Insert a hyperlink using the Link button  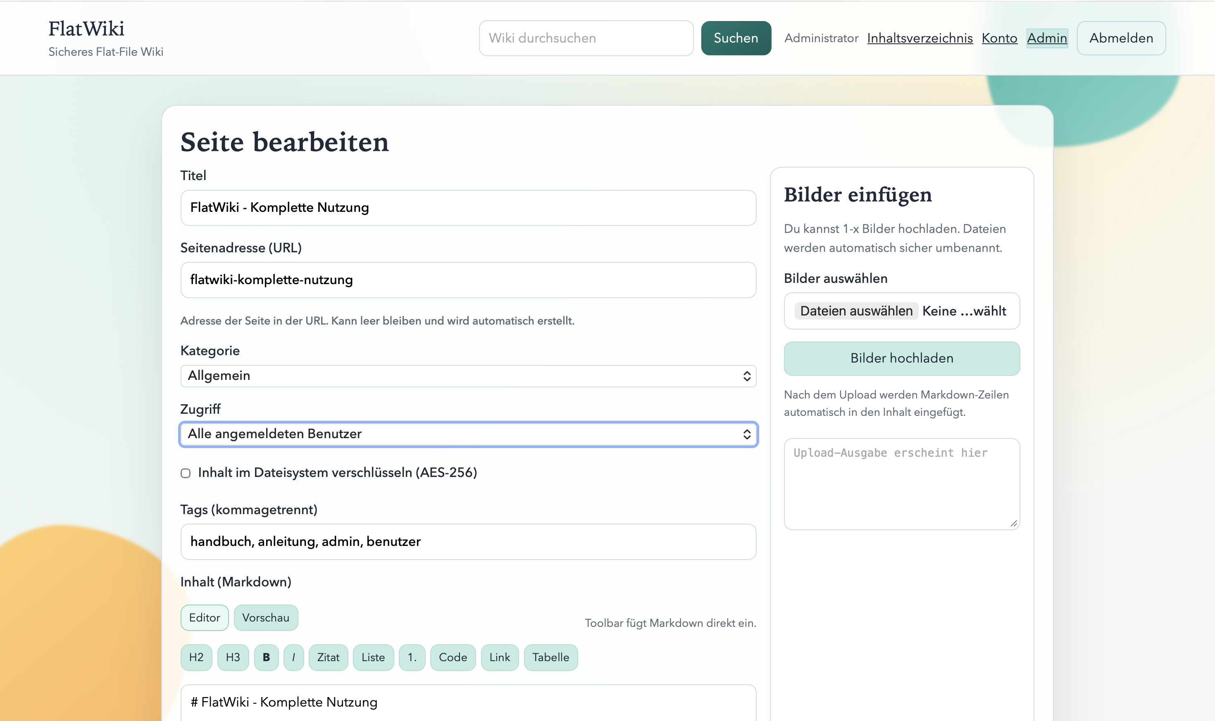[x=499, y=657]
